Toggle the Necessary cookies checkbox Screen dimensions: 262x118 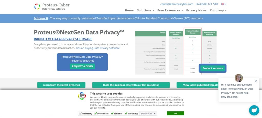[x=81, y=113]
